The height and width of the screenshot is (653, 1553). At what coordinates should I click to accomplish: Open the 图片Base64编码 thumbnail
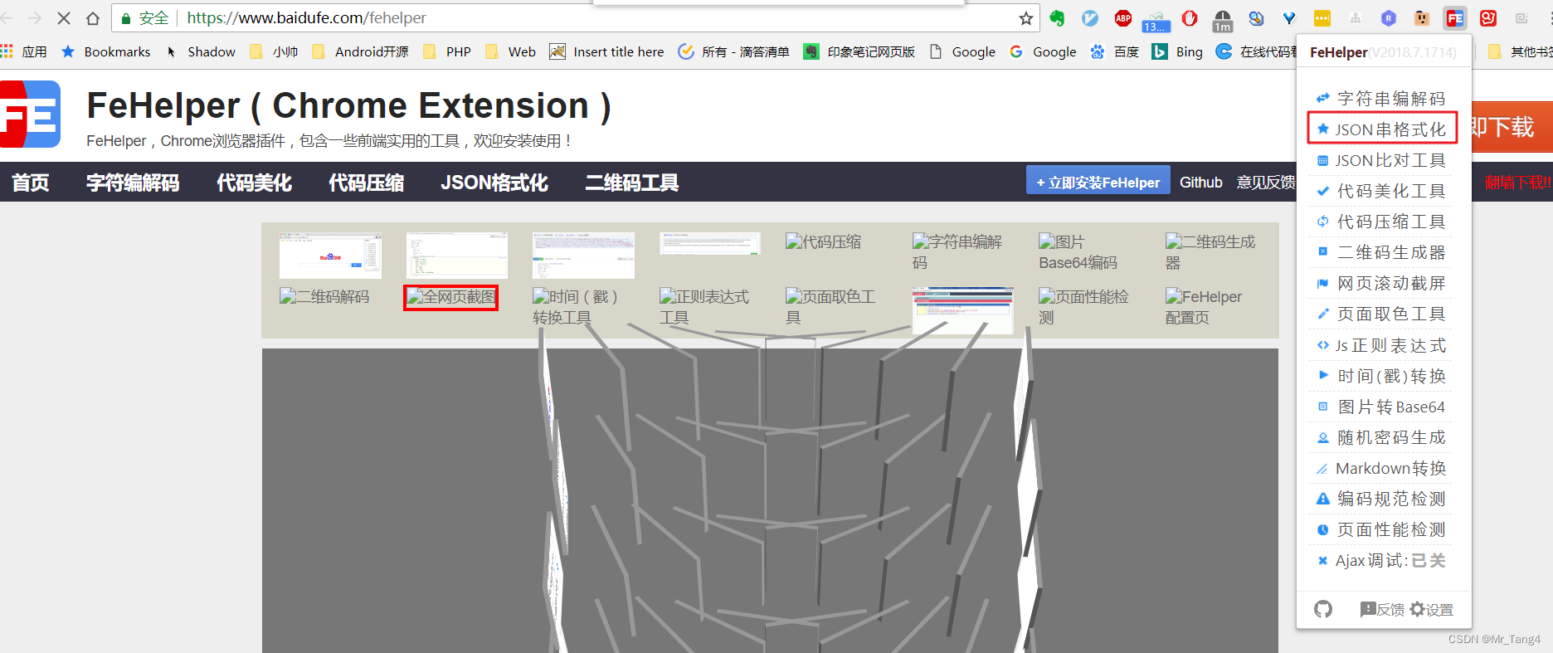pyautogui.click(x=1078, y=252)
